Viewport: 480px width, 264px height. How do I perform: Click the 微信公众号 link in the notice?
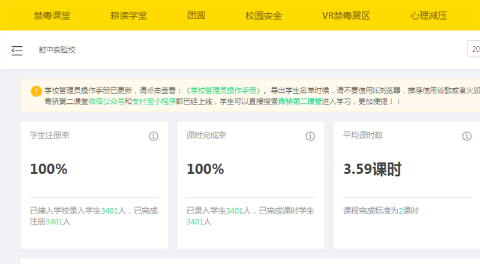coord(106,101)
